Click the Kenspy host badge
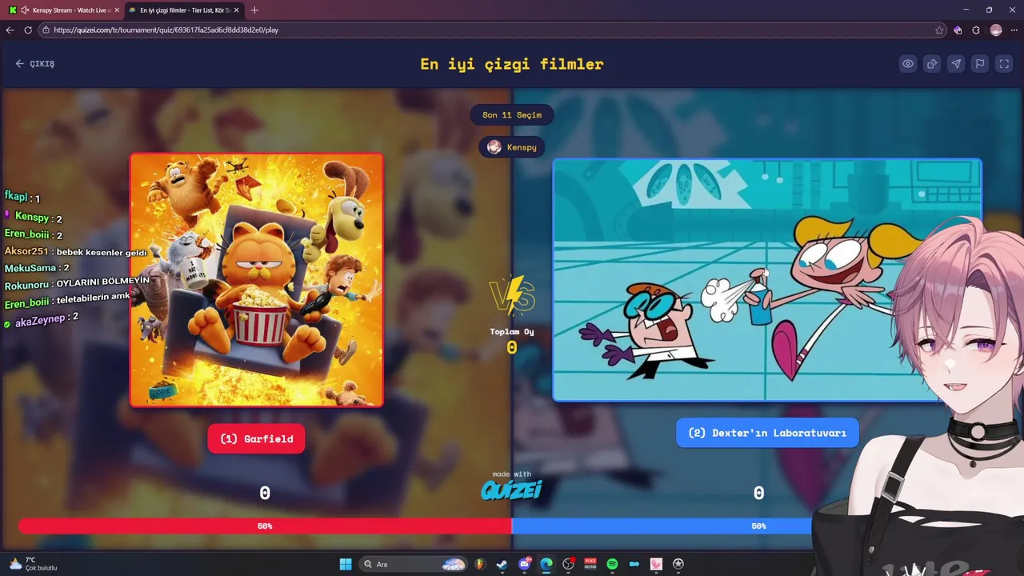Screen dimensions: 1024x576 click(x=512, y=147)
